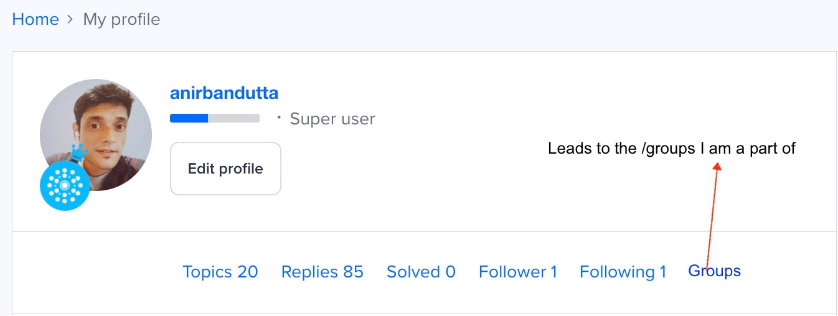Screen dimensions: 838x316
Task: Open the anirbandutta profile photo
Action: click(96, 134)
